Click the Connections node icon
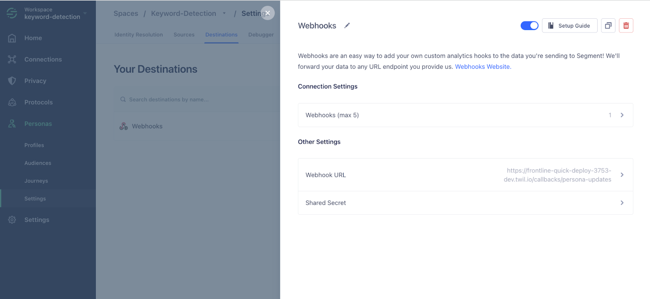650x299 pixels. 12,59
